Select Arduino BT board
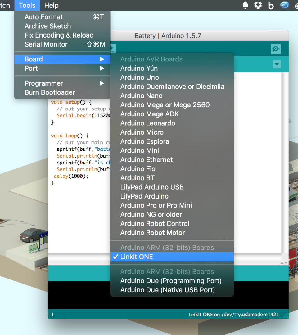 pos(172,178)
